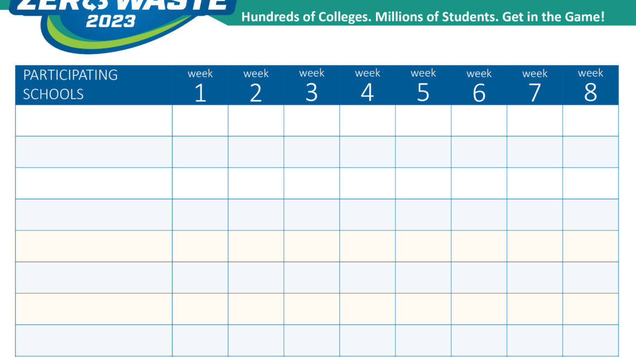
Task: Select the week 1 column header
Action: pyautogui.click(x=200, y=85)
